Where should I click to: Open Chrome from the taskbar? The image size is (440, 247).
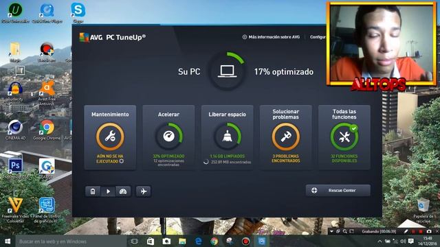(214, 241)
